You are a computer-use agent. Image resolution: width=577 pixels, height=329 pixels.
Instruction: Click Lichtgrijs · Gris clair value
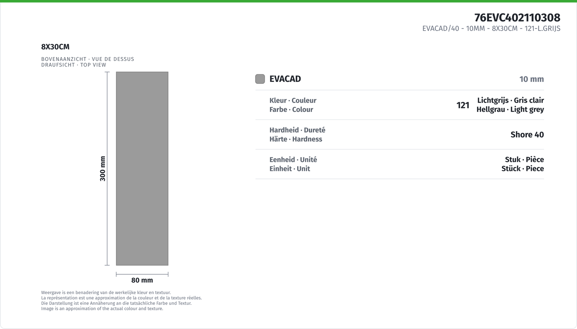(x=511, y=100)
